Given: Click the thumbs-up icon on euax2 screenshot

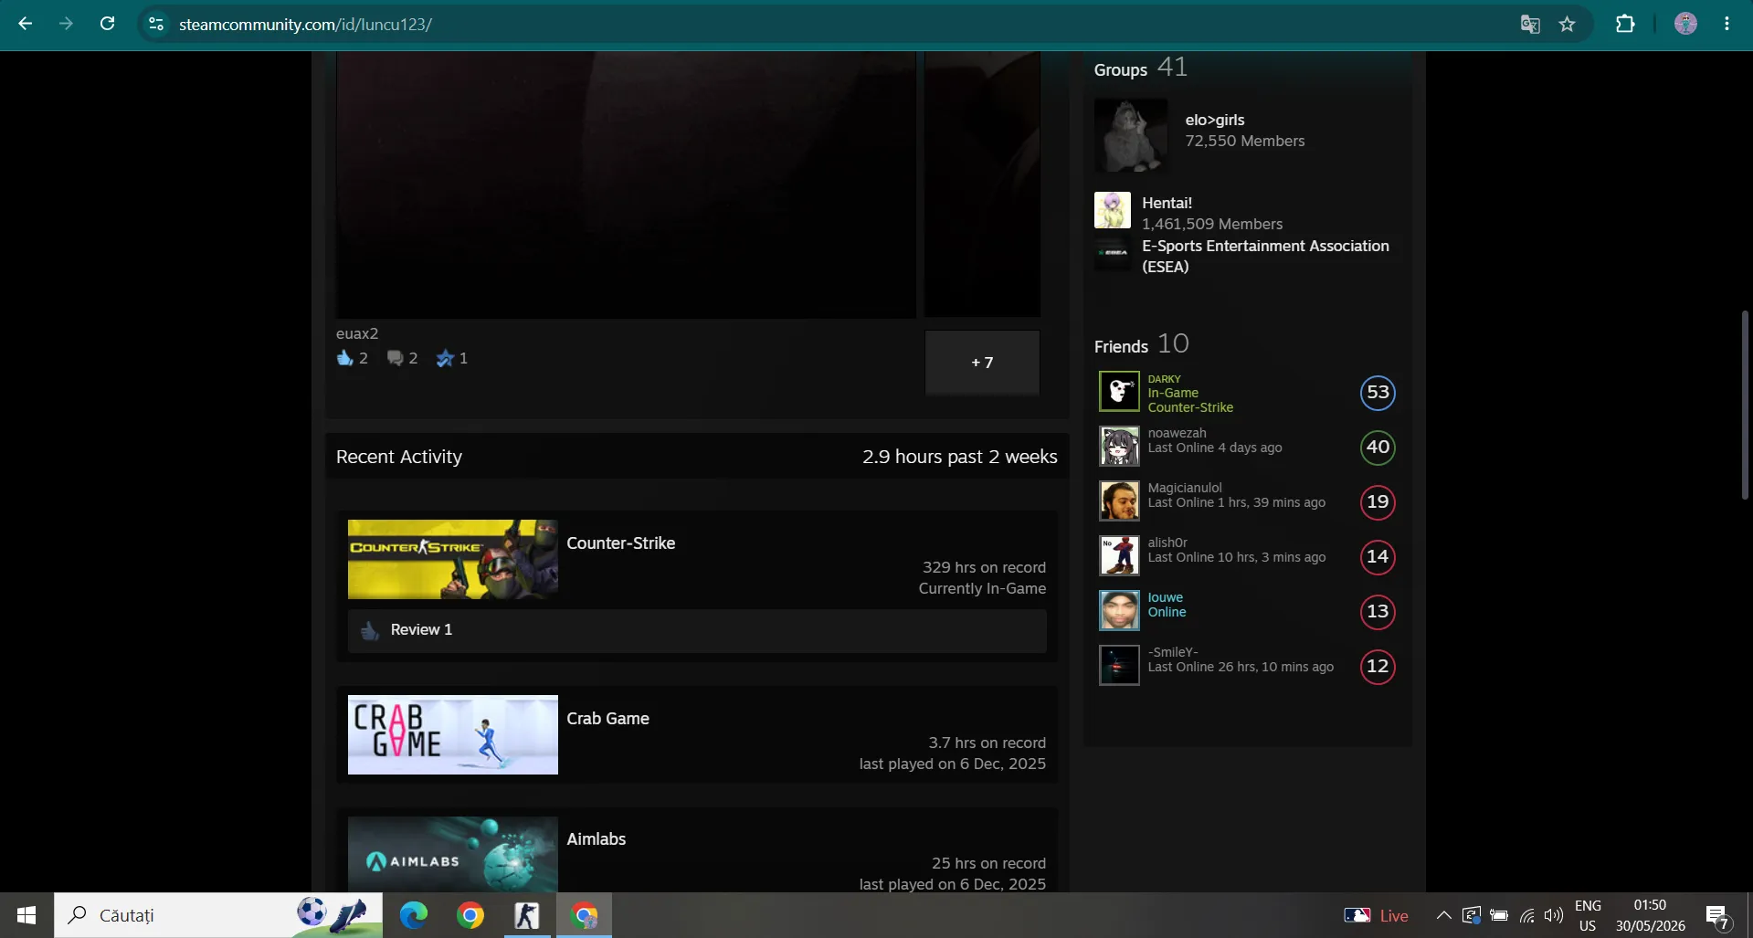Looking at the screenshot, I should click(x=344, y=358).
